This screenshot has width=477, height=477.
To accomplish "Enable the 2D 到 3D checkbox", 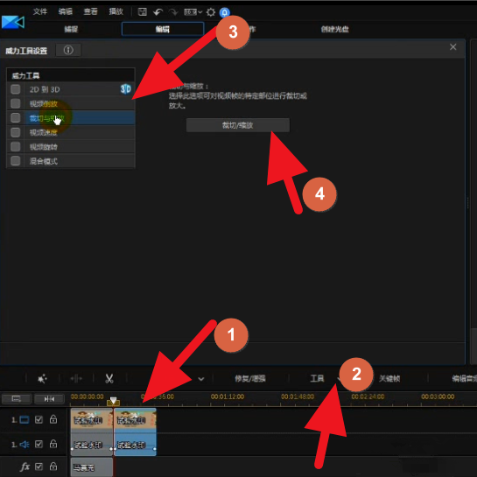I will coord(16,89).
